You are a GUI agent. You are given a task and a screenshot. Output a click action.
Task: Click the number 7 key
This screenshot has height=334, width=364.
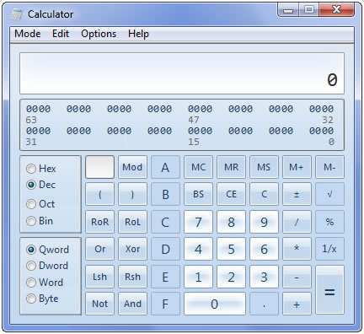click(198, 222)
